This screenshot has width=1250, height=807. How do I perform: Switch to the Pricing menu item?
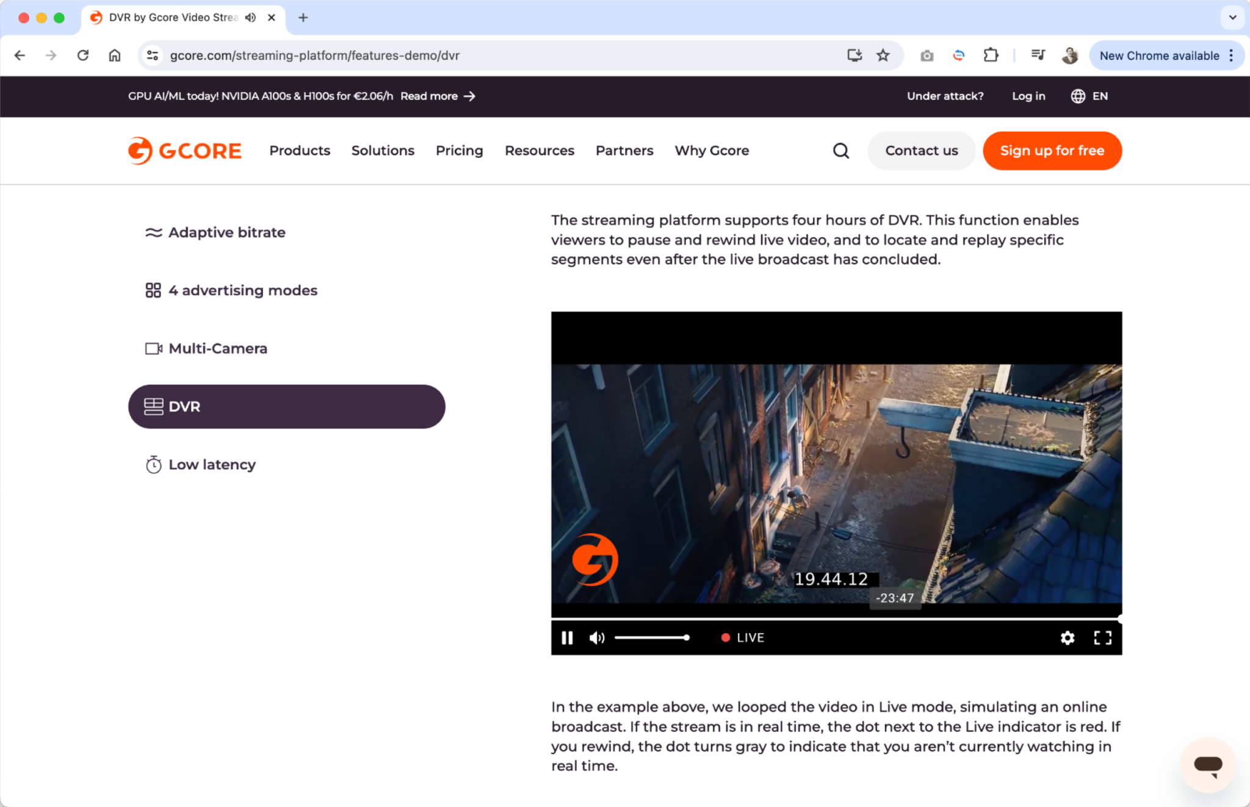[459, 151]
